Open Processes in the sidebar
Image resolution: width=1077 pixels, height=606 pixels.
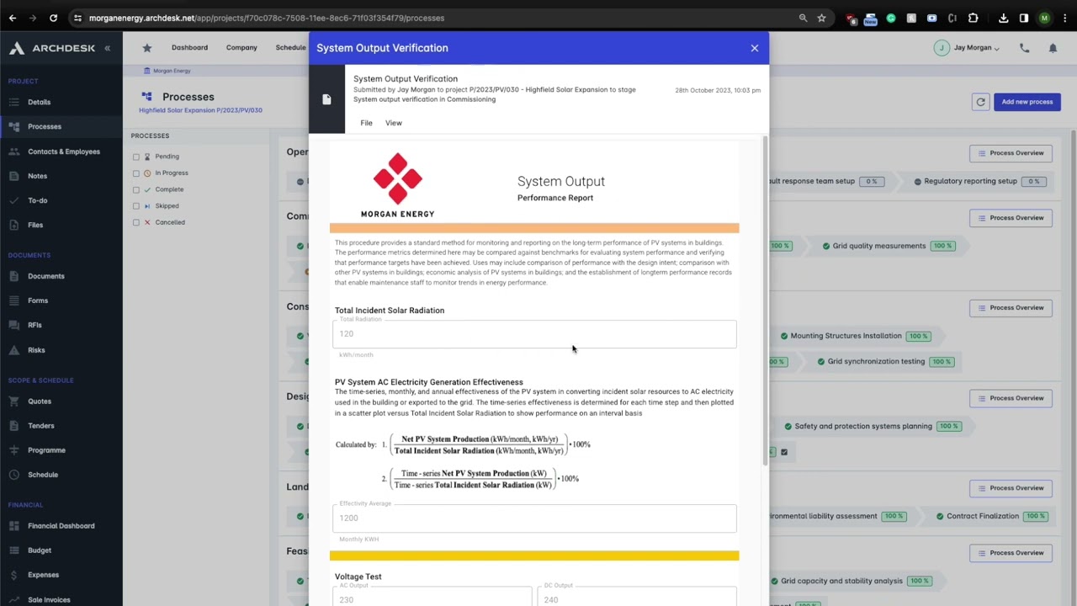(x=44, y=126)
